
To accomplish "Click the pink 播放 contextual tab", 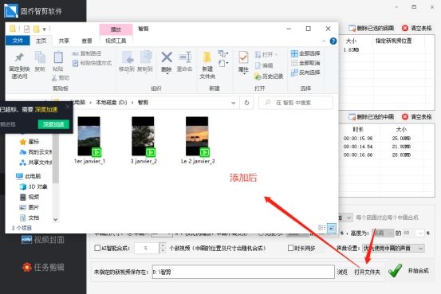I will click(x=116, y=29).
